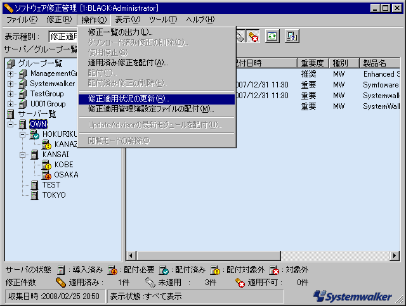This screenshot has height=306, width=406.
Task: Click the KOBE server warning icon
Action: click(46, 165)
